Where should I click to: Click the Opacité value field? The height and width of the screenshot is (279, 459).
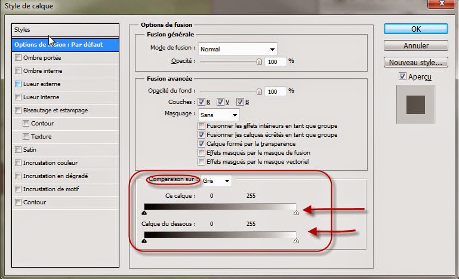click(x=275, y=62)
